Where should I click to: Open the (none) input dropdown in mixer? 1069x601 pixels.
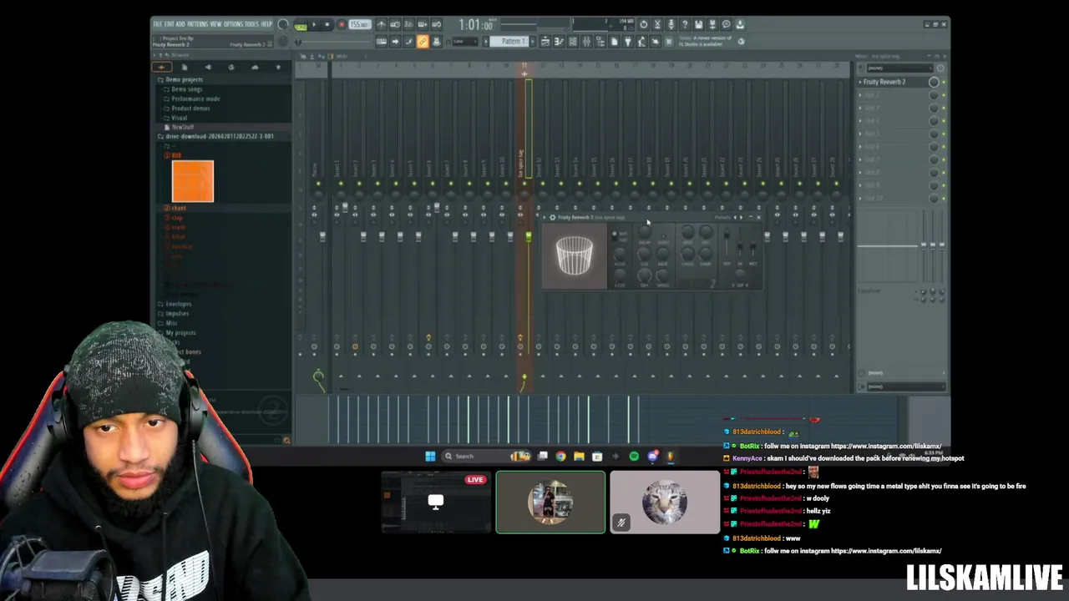[x=899, y=68]
